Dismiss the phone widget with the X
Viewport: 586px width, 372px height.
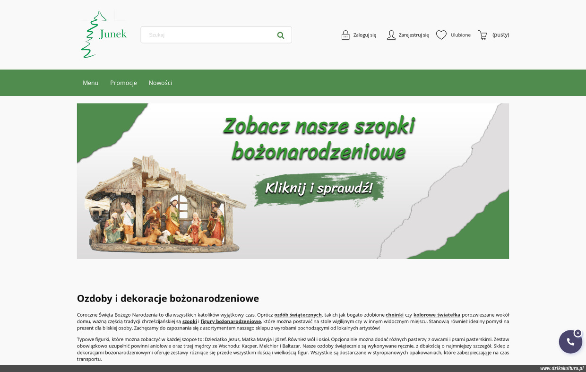578,333
